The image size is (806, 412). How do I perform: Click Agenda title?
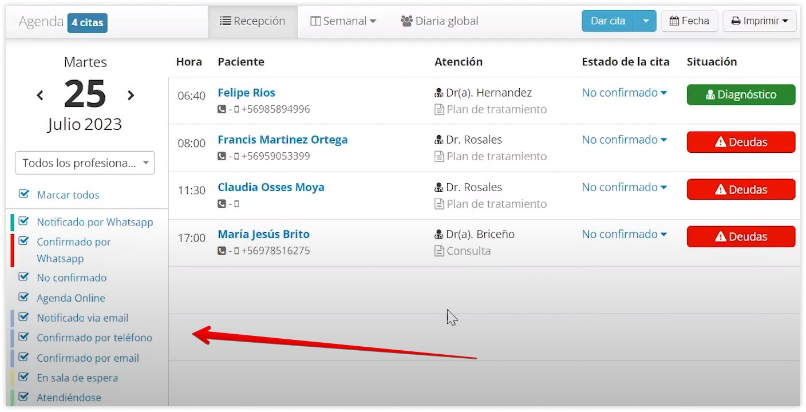[41, 22]
